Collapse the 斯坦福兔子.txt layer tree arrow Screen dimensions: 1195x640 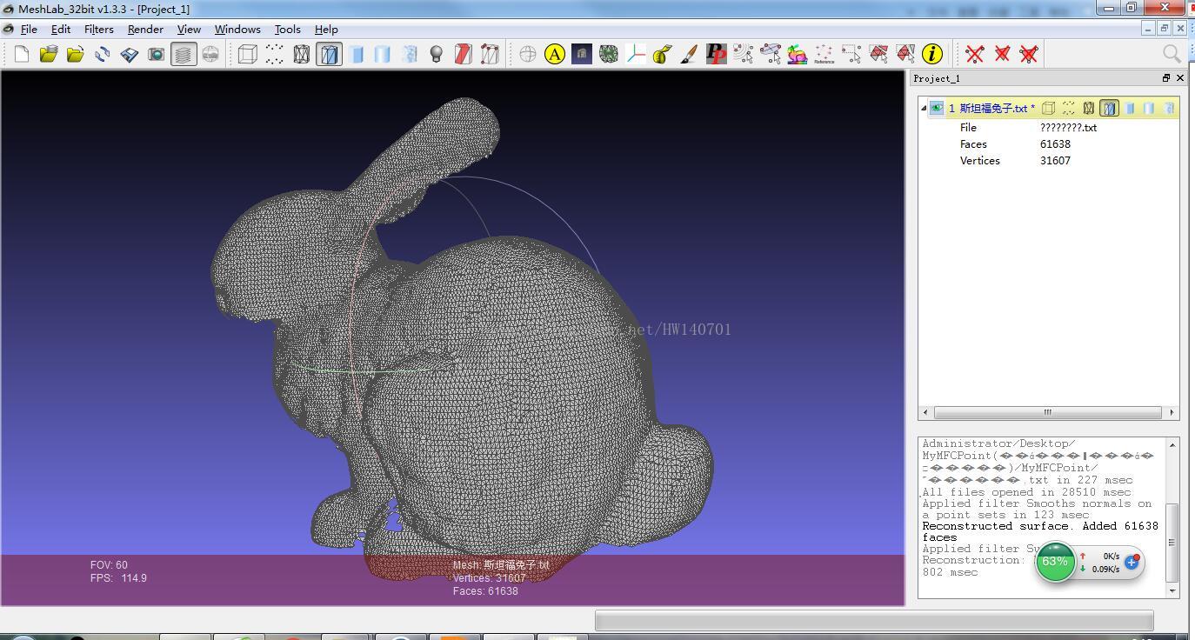click(x=924, y=108)
